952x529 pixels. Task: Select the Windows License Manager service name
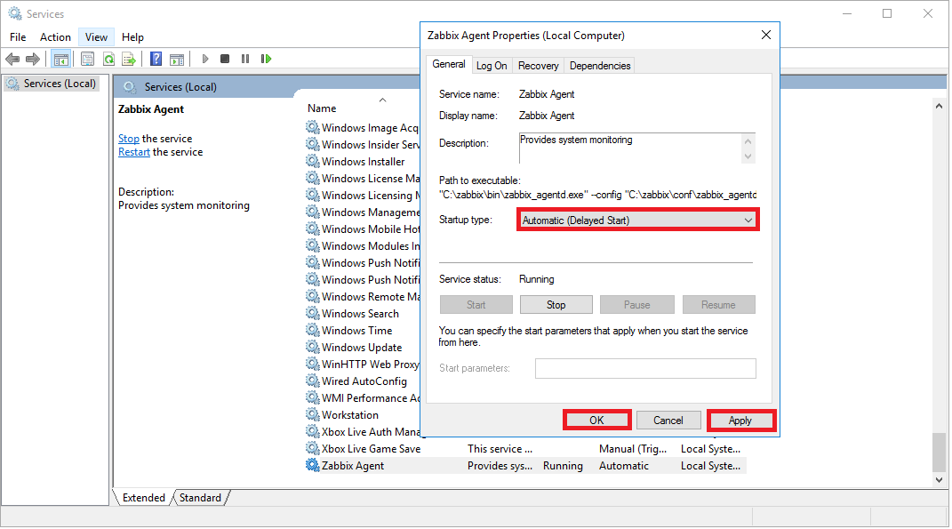pos(371,178)
